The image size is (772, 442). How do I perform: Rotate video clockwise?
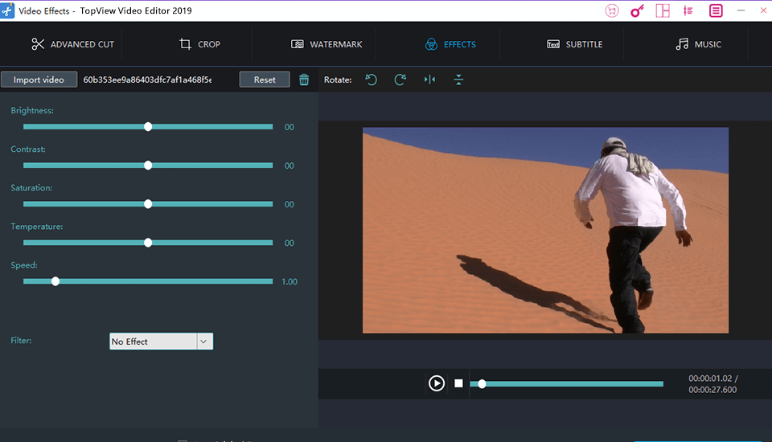[400, 80]
